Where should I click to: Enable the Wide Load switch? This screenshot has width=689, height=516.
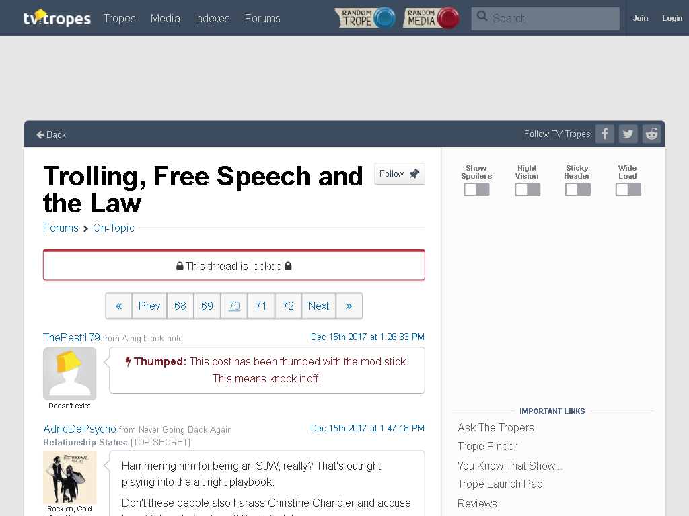coord(628,189)
